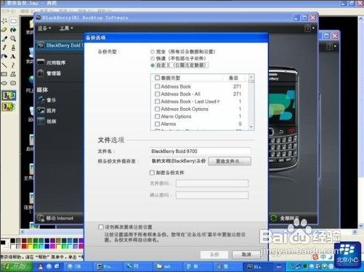Pick the bright red palette color

tap(24, 247)
